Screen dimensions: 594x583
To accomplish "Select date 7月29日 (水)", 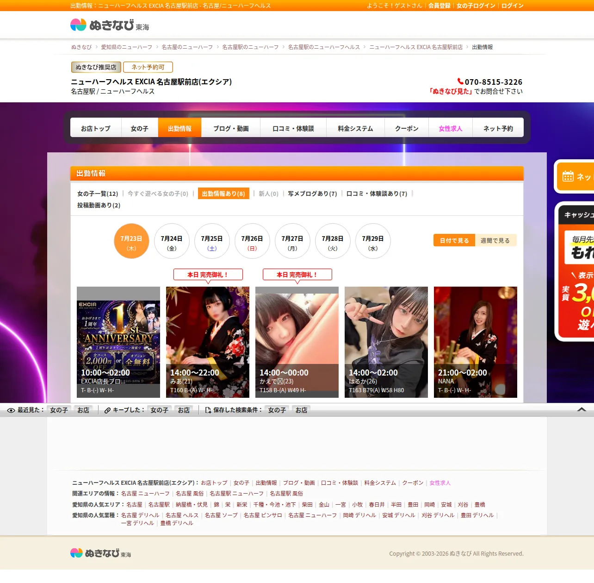I will point(373,241).
